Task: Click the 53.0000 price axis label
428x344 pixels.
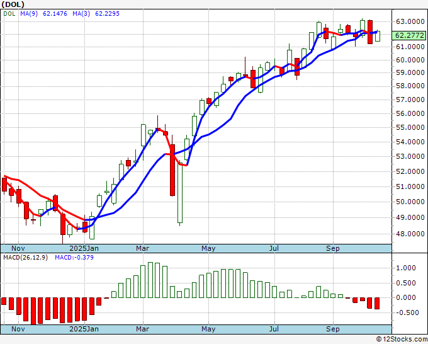Action: [410, 156]
